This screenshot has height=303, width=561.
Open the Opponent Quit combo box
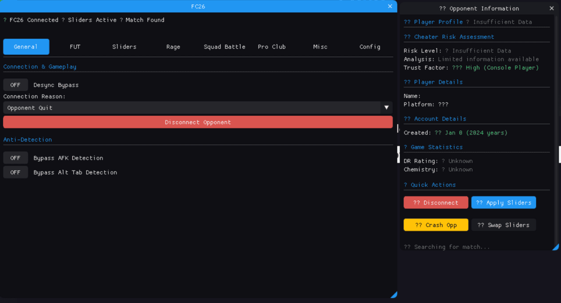192,108
